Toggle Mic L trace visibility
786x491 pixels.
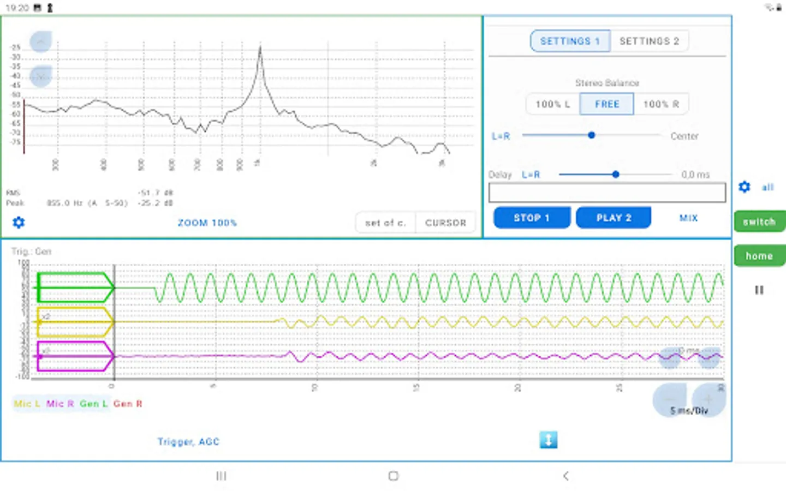(x=27, y=404)
